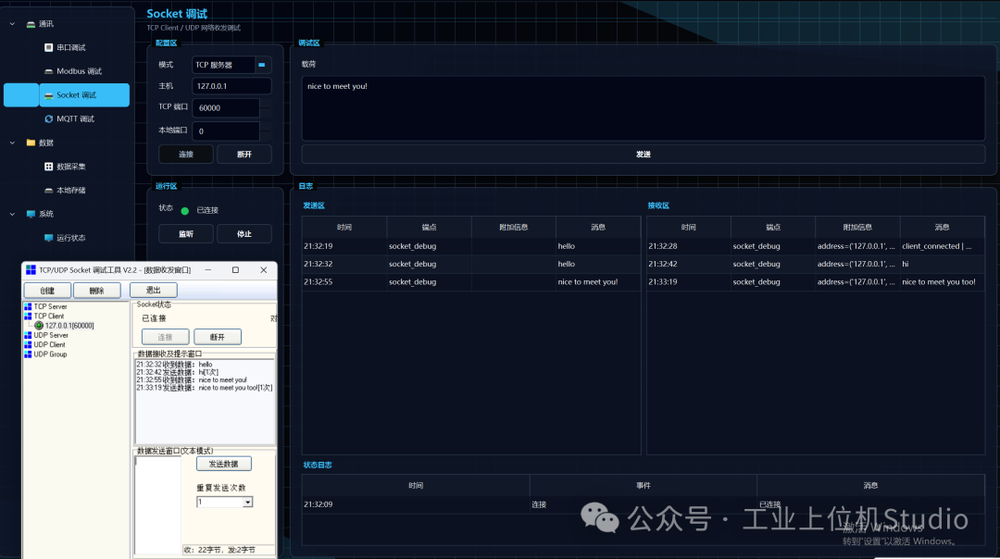Click the 运行状态 monitor icon
The image size is (1000, 559).
click(x=48, y=238)
